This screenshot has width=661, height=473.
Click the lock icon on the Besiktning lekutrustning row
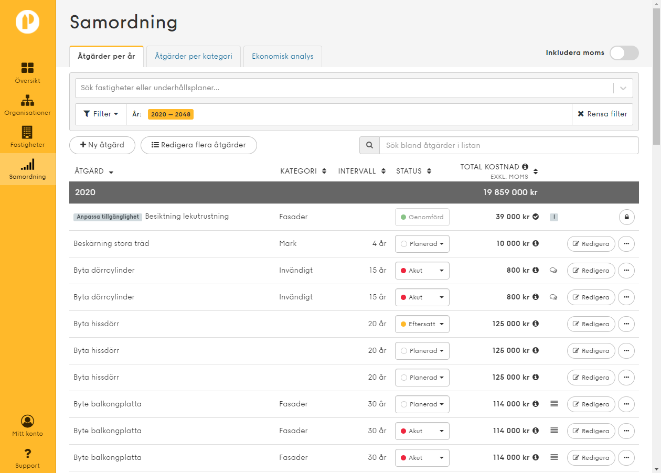tap(626, 217)
